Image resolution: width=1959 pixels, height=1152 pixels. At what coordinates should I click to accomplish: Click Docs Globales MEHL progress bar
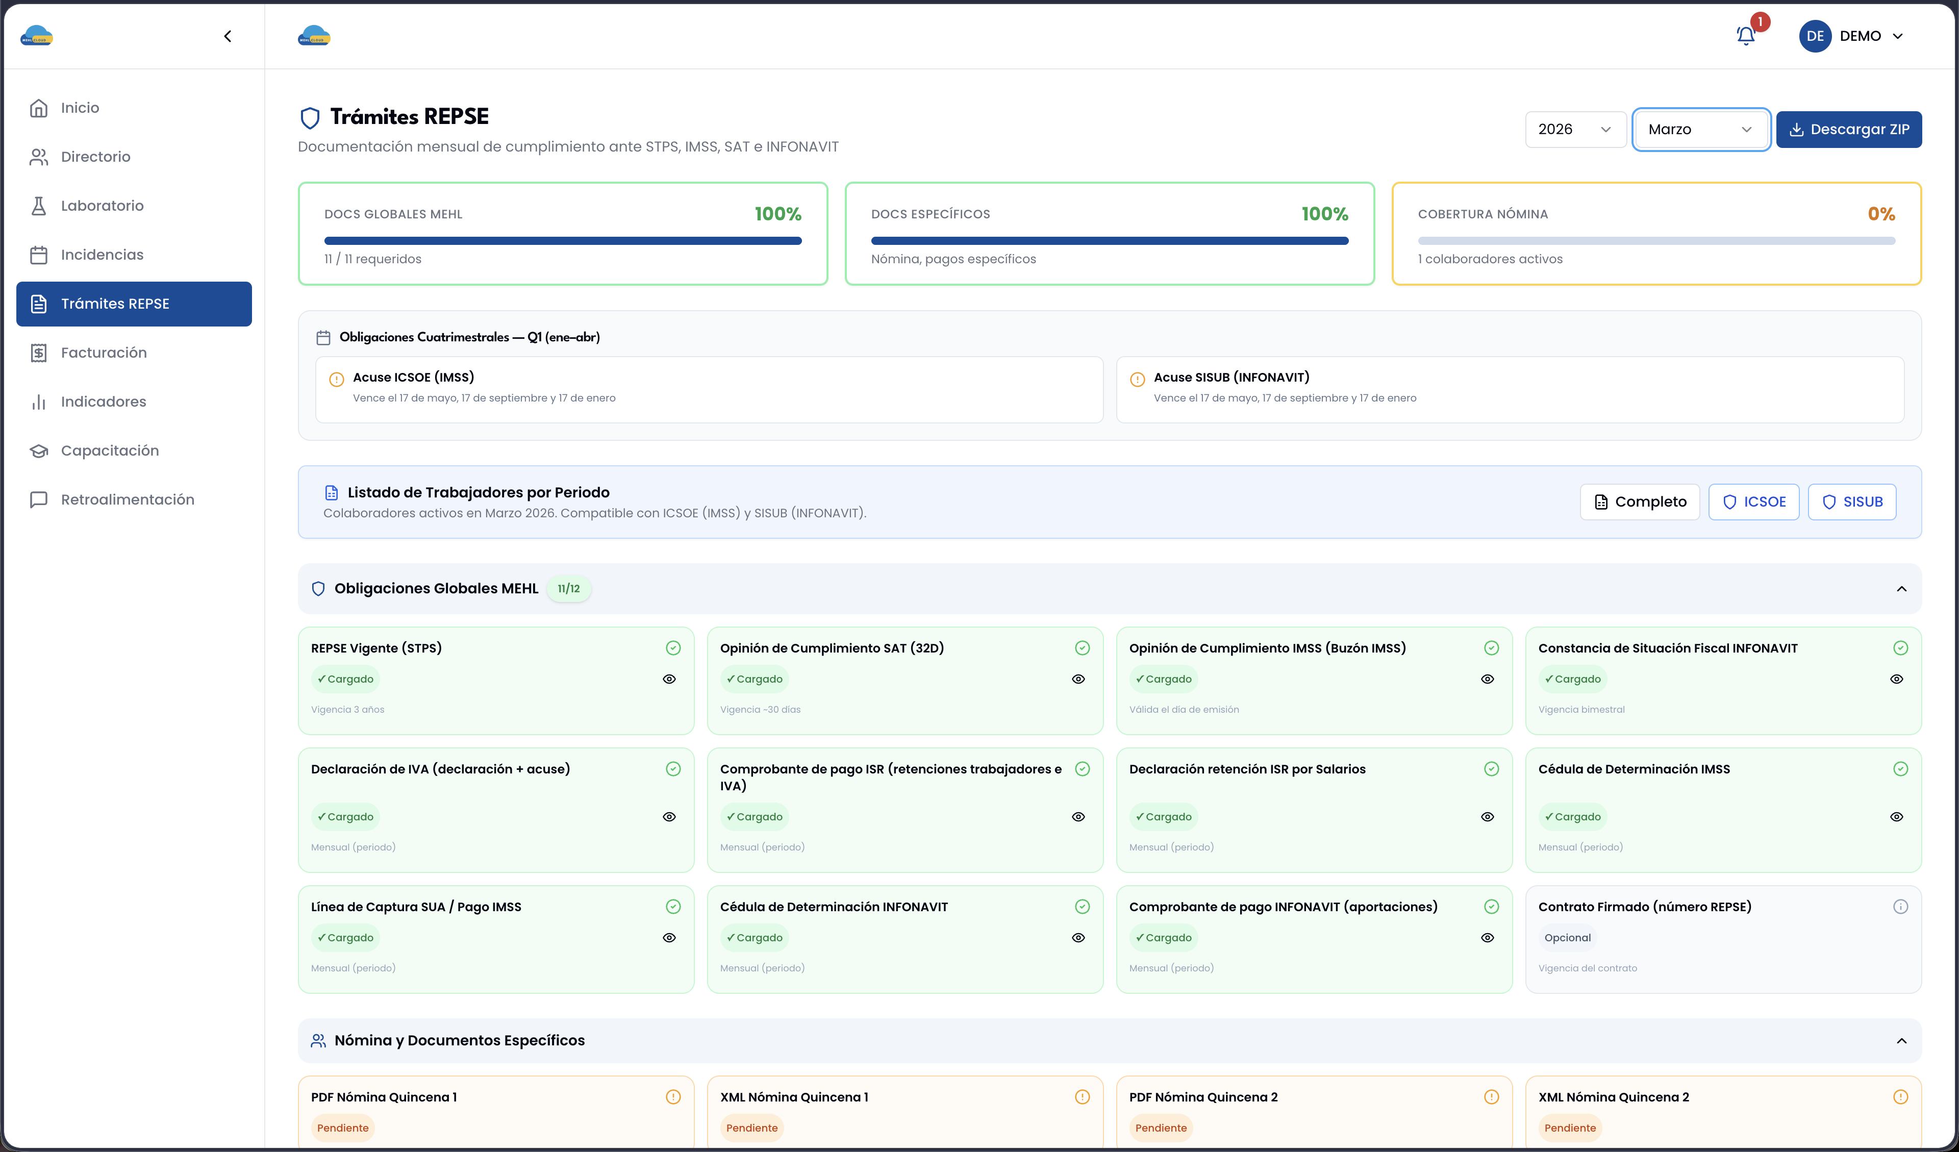coord(563,241)
